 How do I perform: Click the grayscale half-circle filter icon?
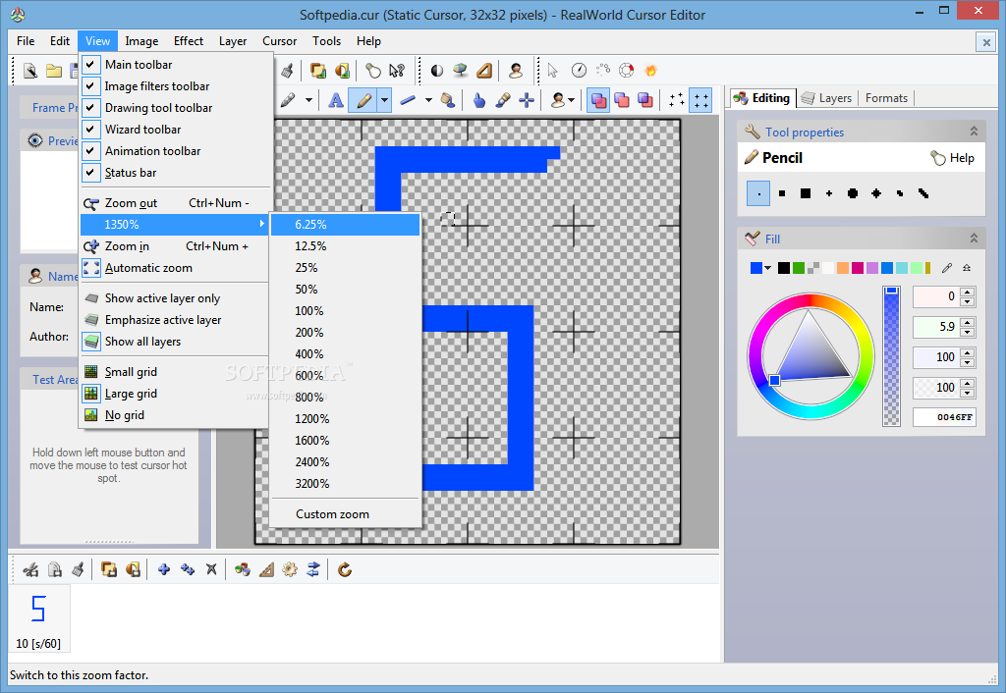[437, 71]
